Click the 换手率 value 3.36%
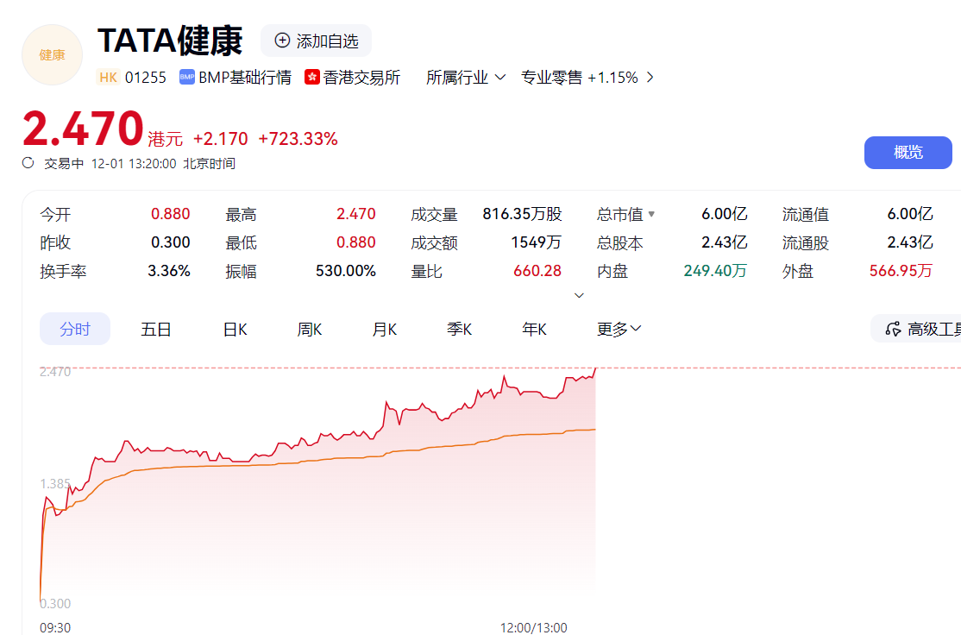The width and height of the screenshot is (961, 635). [169, 271]
